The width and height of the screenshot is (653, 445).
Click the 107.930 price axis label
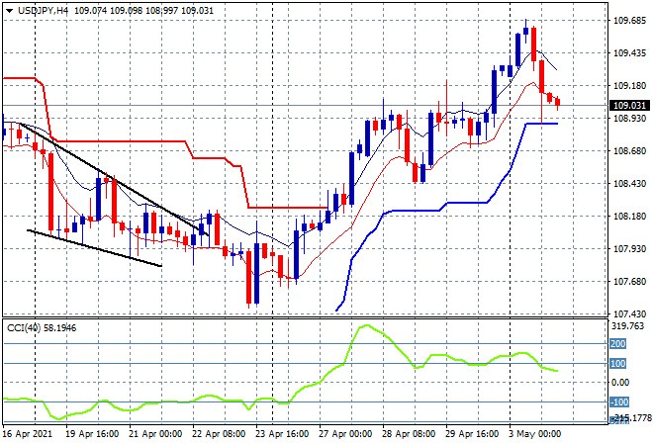(629, 248)
